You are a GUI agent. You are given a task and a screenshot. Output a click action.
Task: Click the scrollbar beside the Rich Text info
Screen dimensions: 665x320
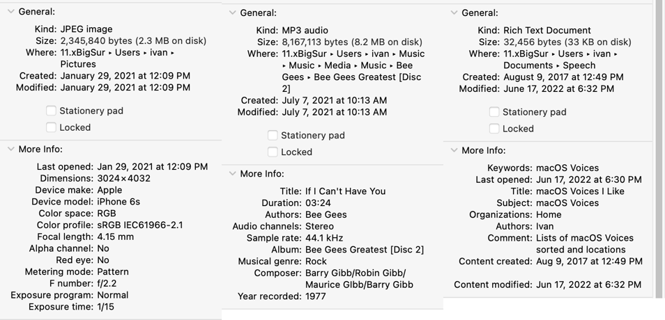point(659,148)
